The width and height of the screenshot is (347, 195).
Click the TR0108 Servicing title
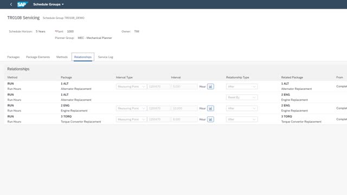pos(23,18)
